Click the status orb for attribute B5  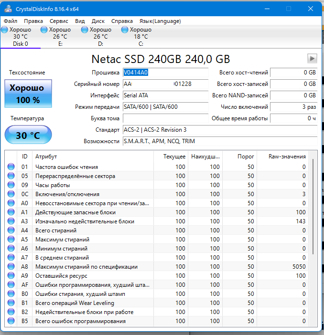[11, 321]
